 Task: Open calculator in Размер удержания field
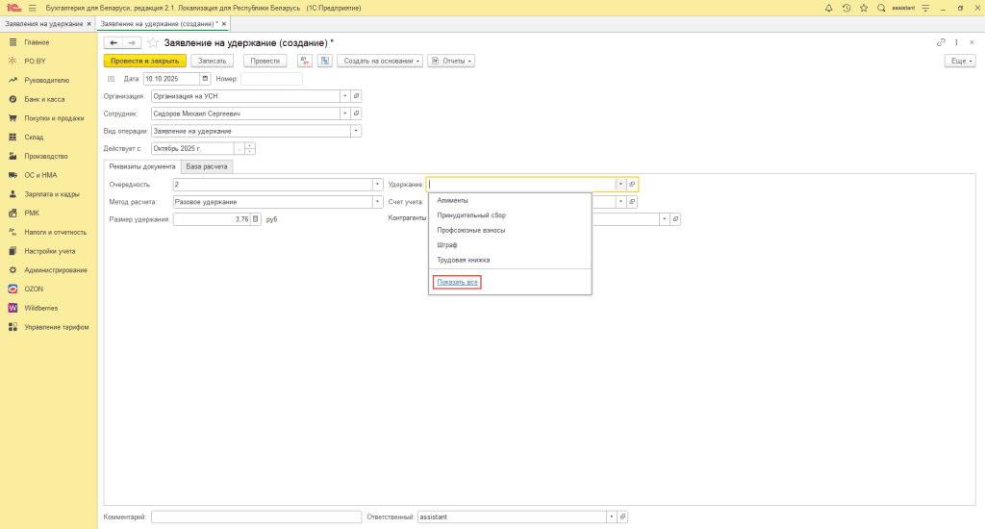pos(256,219)
